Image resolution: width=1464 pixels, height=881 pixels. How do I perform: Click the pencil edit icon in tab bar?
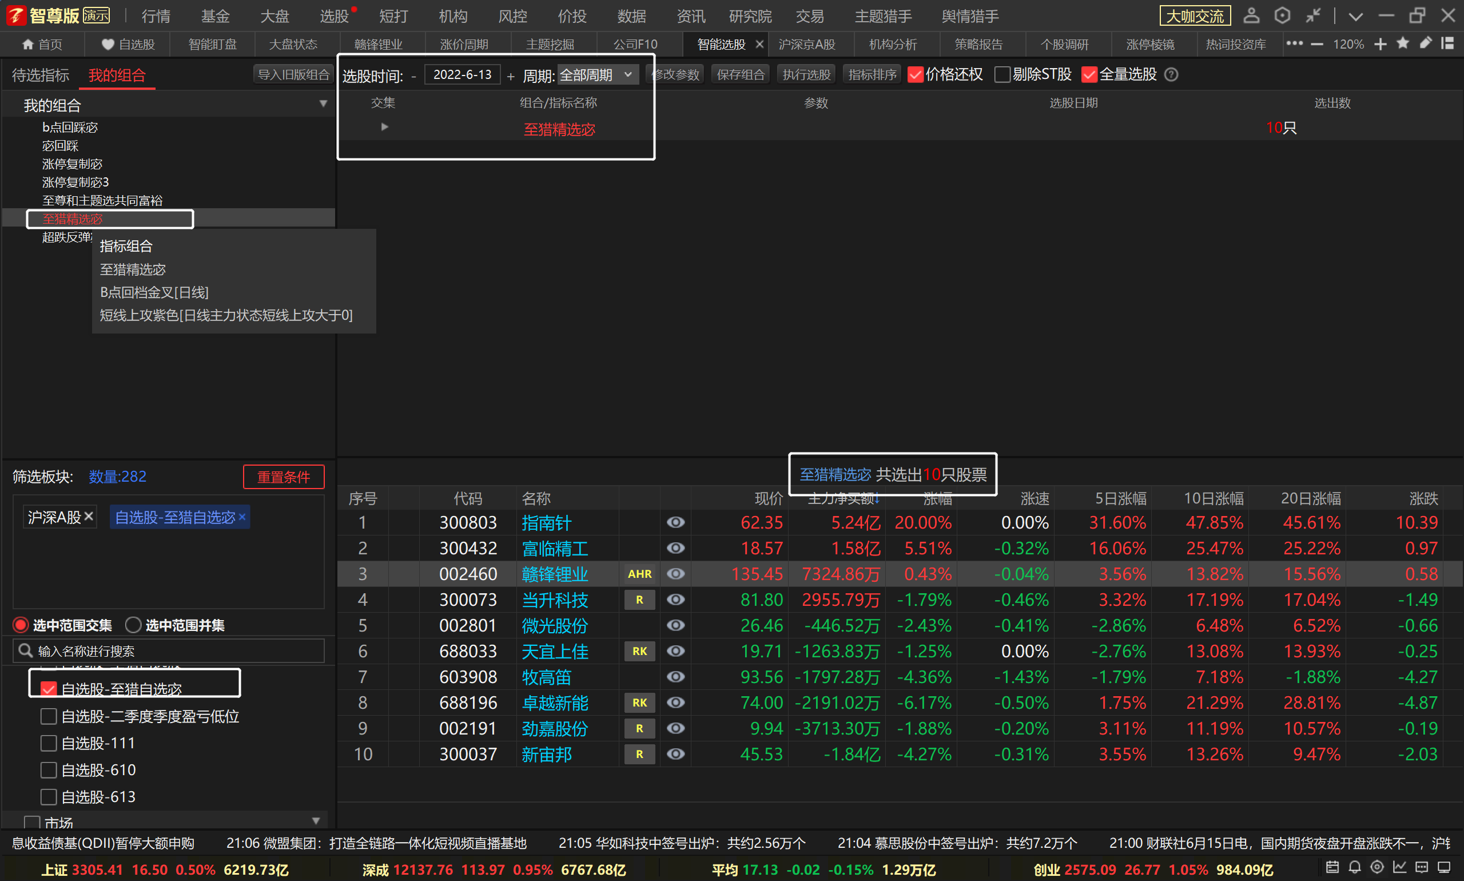[x=1426, y=43]
